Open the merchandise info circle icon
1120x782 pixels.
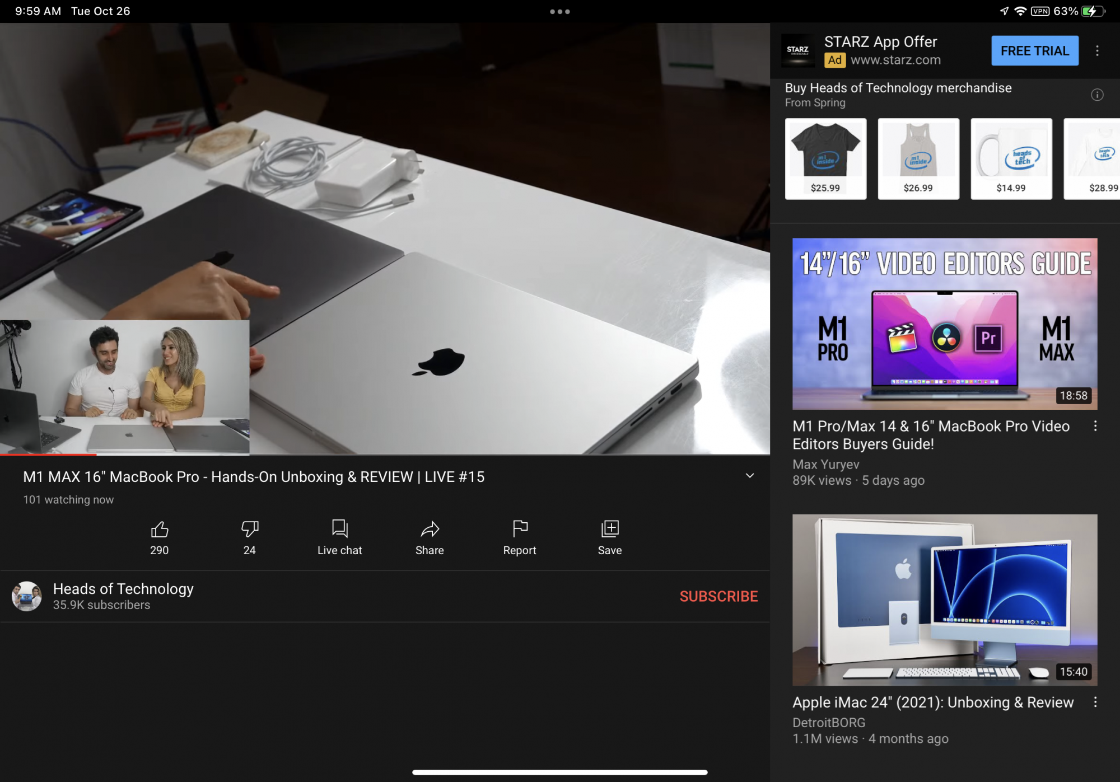[1096, 95]
